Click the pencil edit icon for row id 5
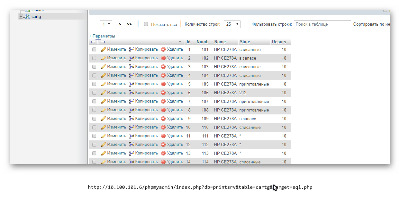 pos(104,84)
